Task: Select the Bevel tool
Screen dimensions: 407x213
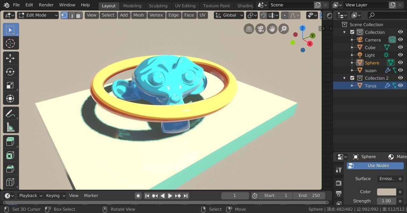Action: click(x=11, y=168)
